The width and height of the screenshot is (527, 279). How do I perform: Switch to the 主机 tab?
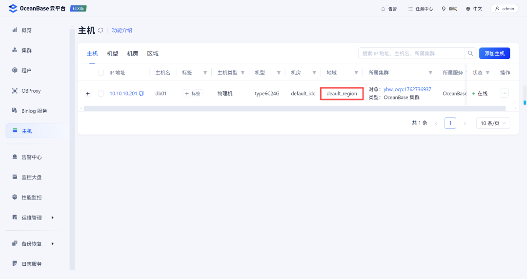[x=92, y=54]
